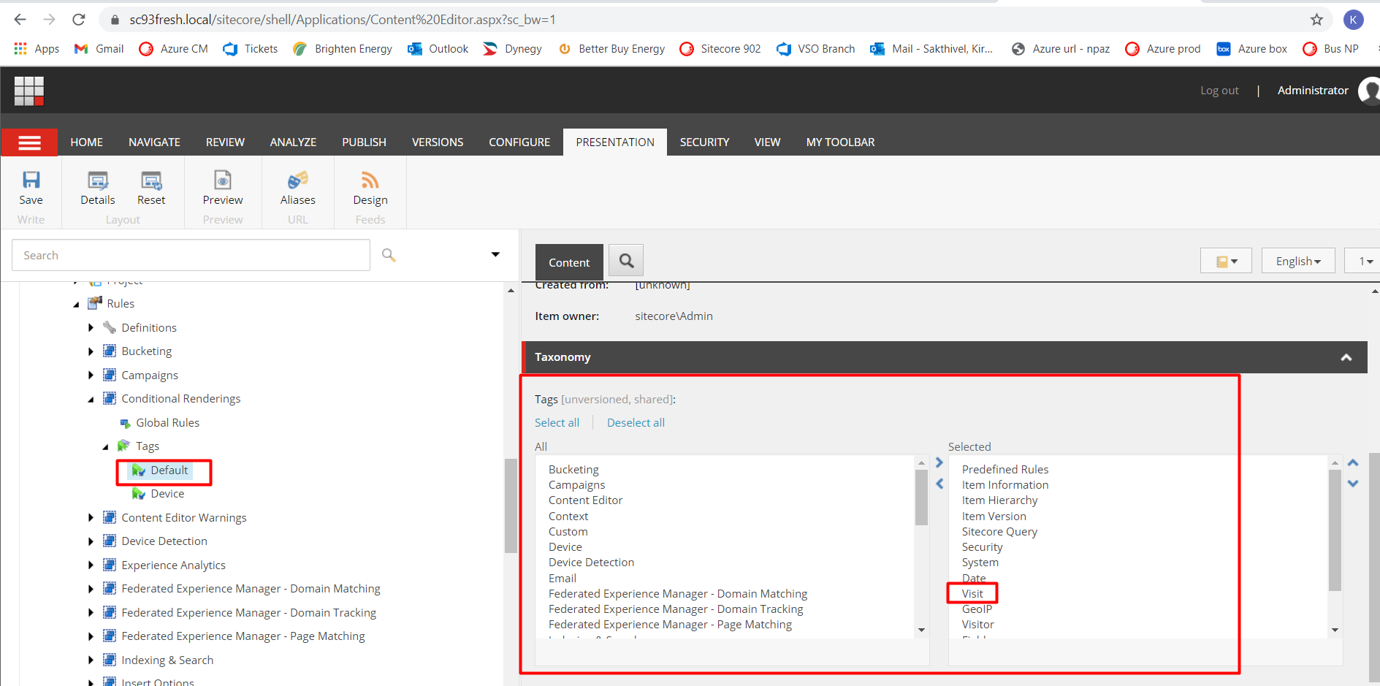Open the Sitecore launchpad grid icon
The width and height of the screenshot is (1380, 686).
coord(29,91)
